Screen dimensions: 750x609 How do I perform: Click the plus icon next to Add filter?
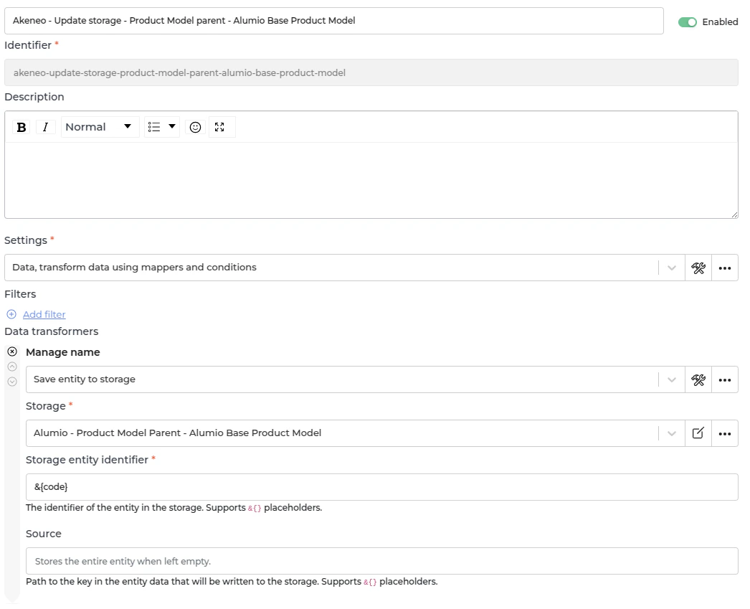[11, 314]
